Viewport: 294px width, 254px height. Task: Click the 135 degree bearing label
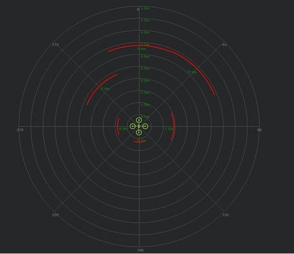click(x=225, y=215)
